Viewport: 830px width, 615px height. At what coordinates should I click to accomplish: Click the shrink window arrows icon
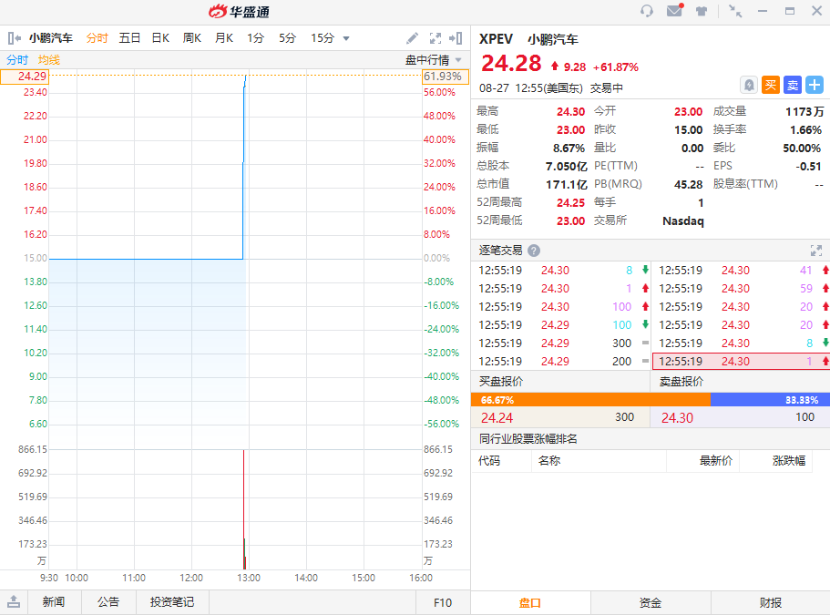[x=735, y=11]
